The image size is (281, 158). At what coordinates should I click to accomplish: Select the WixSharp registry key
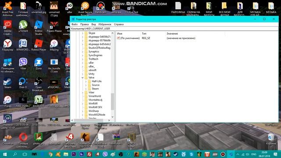[94, 111]
